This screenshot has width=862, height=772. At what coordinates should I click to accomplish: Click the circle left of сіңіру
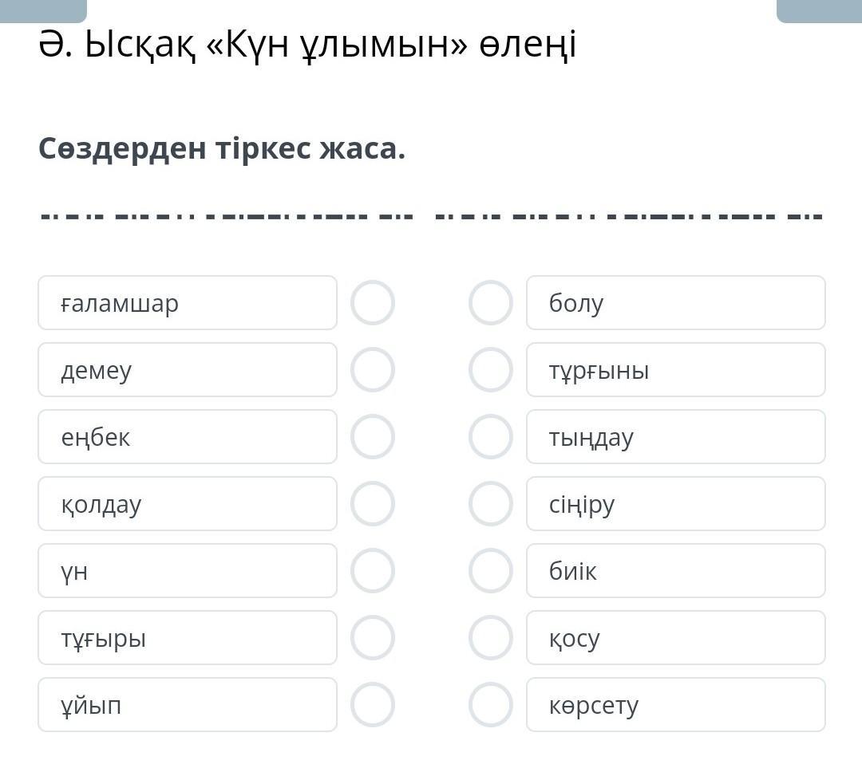490,504
